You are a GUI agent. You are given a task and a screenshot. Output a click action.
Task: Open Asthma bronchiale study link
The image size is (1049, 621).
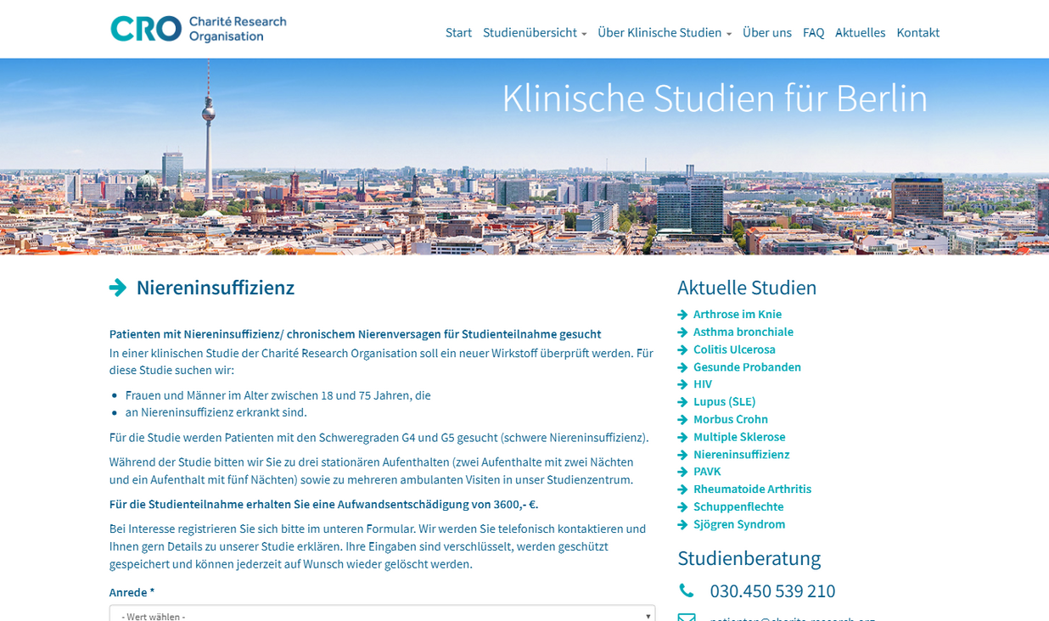[x=743, y=333]
